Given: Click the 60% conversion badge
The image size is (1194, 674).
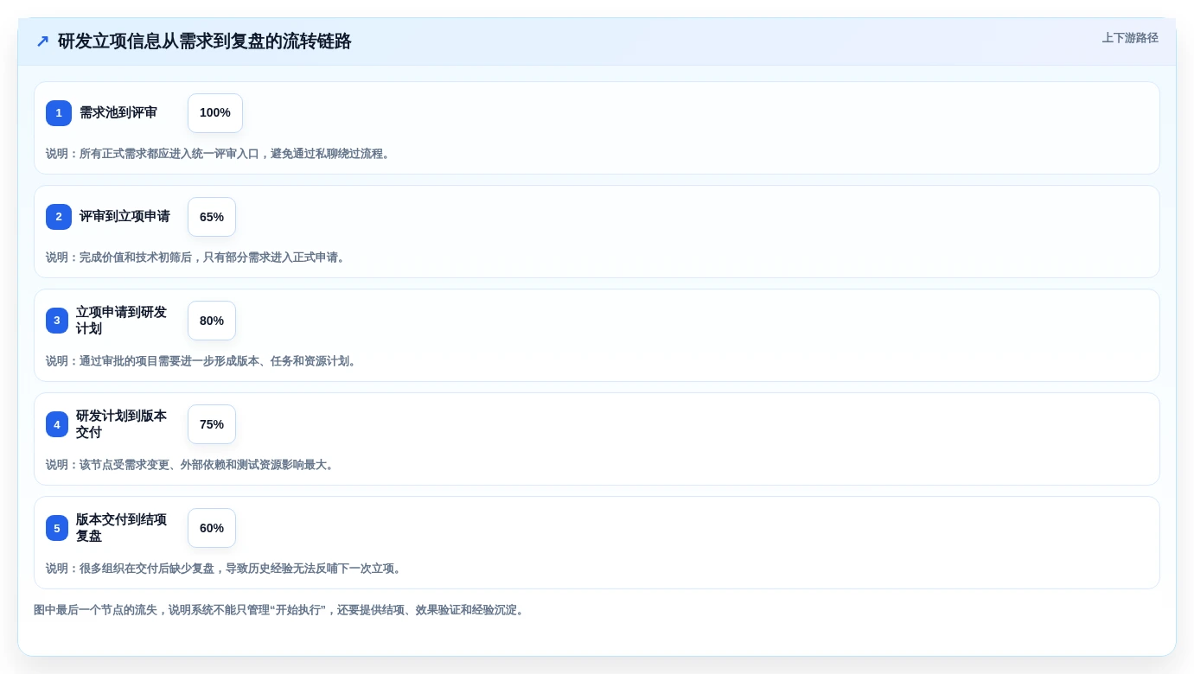Looking at the screenshot, I should click(x=212, y=528).
